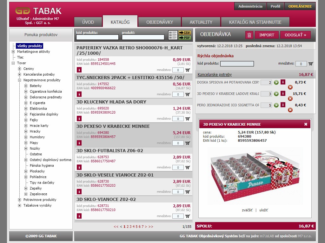Select Tipy na darčeky category
This screenshot has height=243, width=325.
(x=42, y=183)
